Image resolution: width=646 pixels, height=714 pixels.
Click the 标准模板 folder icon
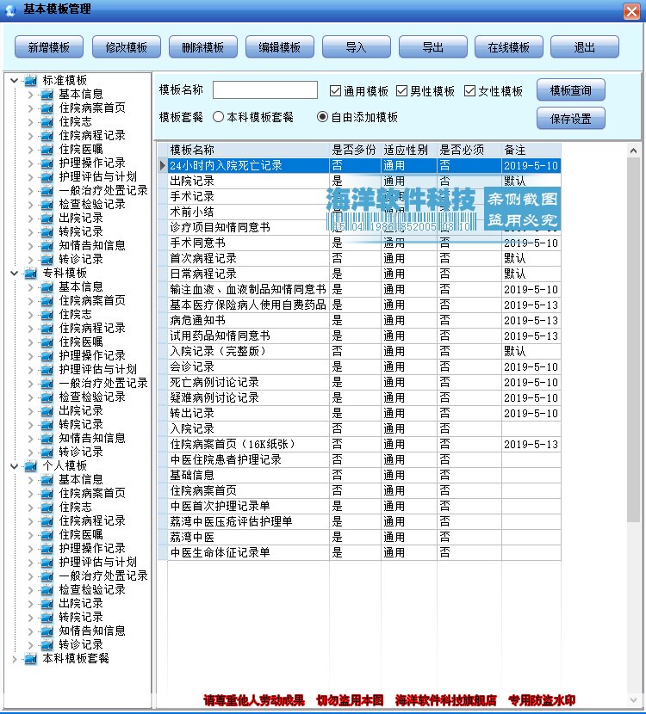click(31, 81)
